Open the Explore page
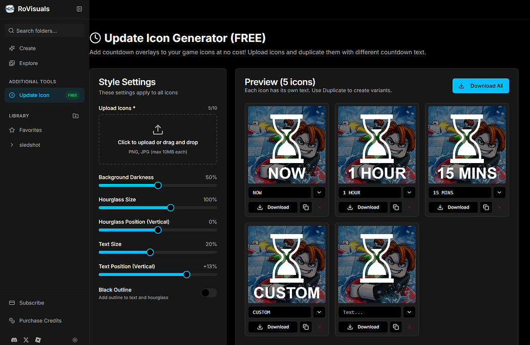Screen dimensions: 530x345 (45, 63)
